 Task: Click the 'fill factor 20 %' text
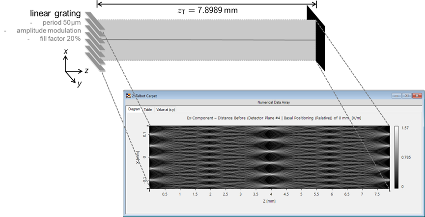pyautogui.click(x=60, y=38)
